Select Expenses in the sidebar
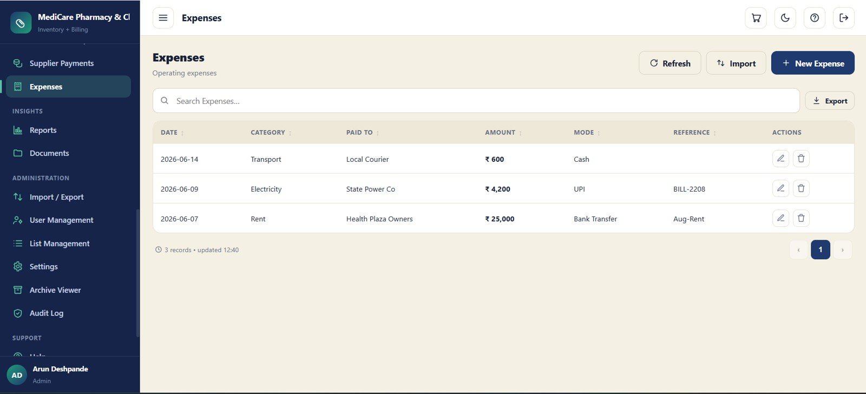This screenshot has width=866, height=394. (x=68, y=87)
